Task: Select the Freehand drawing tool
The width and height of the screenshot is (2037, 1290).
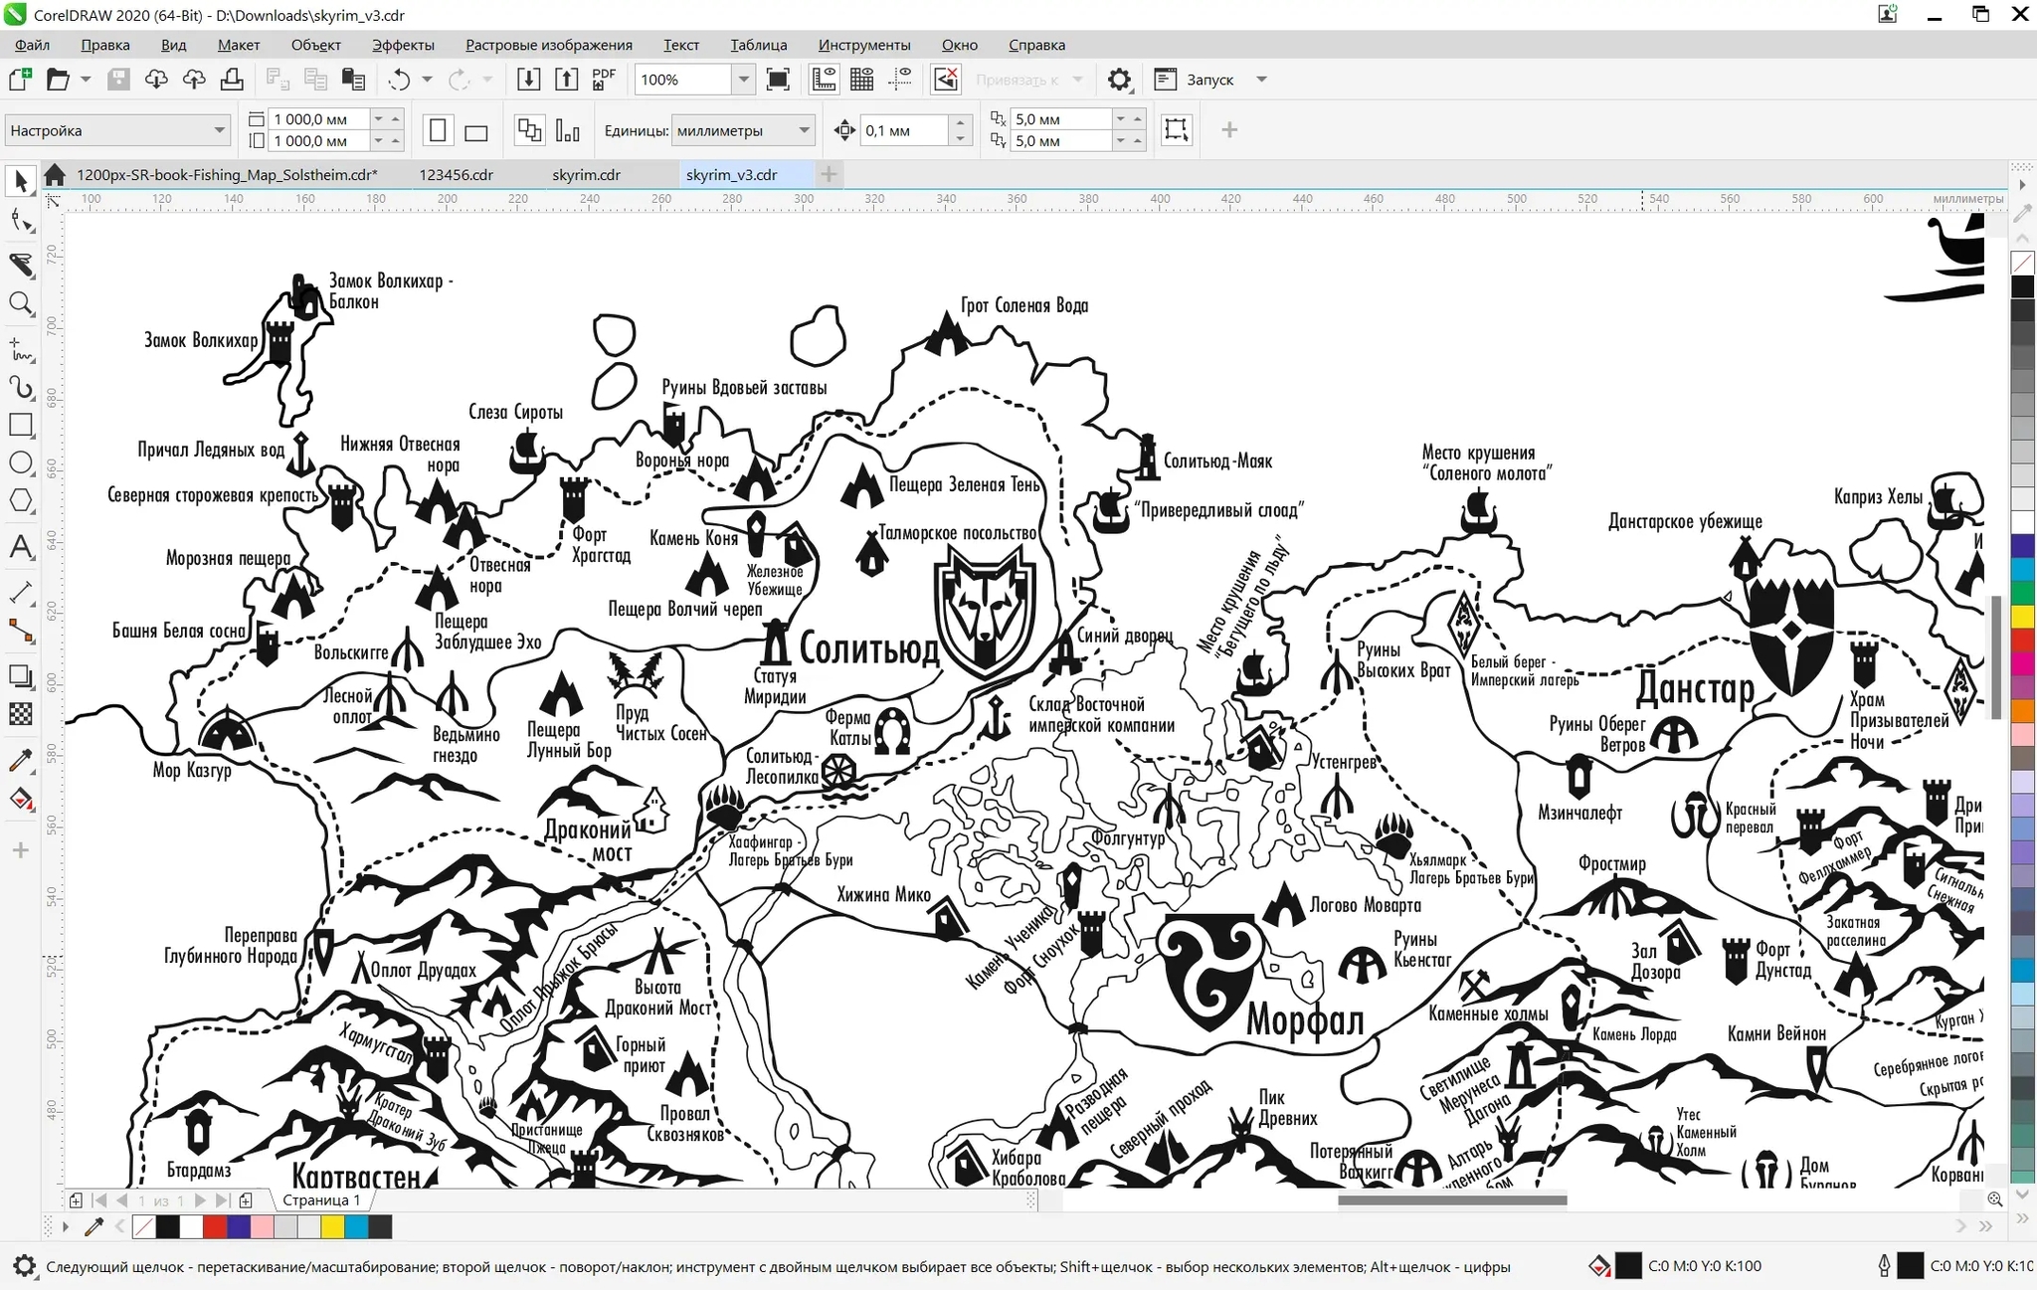Action: click(21, 349)
